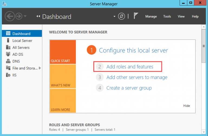
Task: Expand the File and Storage Services arrow
Action: 40,68
